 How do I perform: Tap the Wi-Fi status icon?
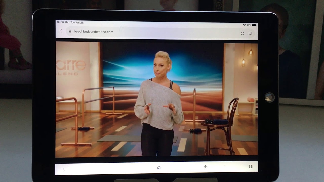(244, 25)
